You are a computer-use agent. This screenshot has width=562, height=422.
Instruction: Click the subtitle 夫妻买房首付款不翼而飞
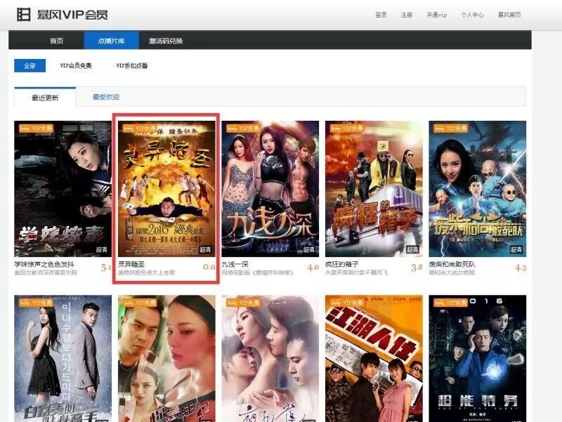pos(356,273)
